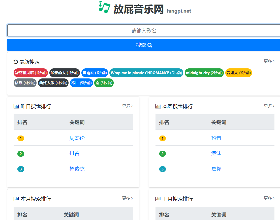Click bar chart icon next to 昨日搜索排行
Viewport: 280px width, 220px height.
16,106
